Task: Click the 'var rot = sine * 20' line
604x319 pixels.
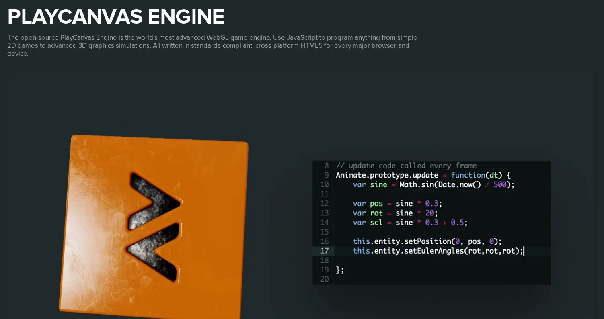Action: click(395, 213)
